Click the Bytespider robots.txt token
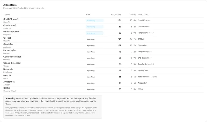The image size is (207, 122). pos(143,70)
